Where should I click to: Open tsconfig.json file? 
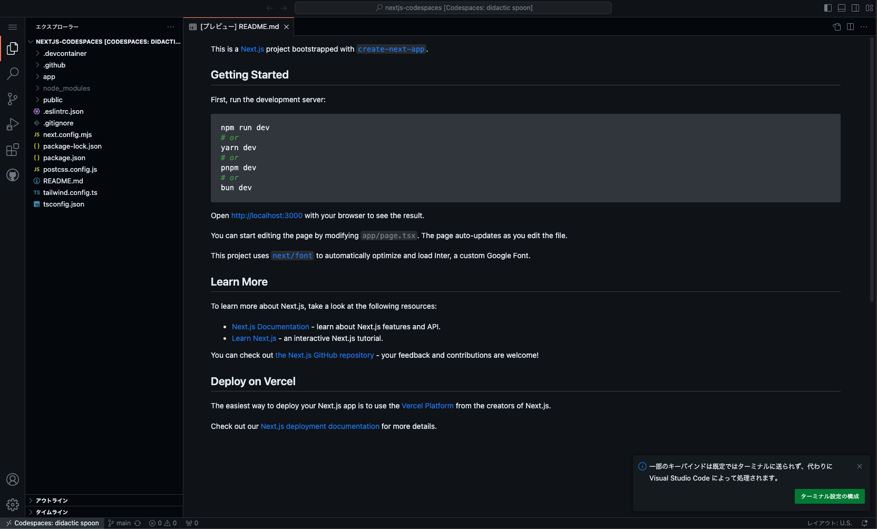[104, 204]
